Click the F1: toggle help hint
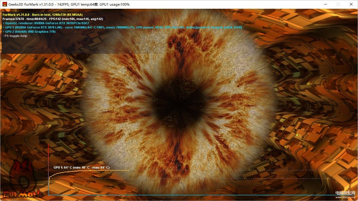Screen dimensions: 358x201 pyautogui.click(x=15, y=36)
